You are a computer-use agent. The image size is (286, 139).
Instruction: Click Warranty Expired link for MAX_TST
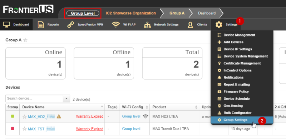click(x=90, y=129)
